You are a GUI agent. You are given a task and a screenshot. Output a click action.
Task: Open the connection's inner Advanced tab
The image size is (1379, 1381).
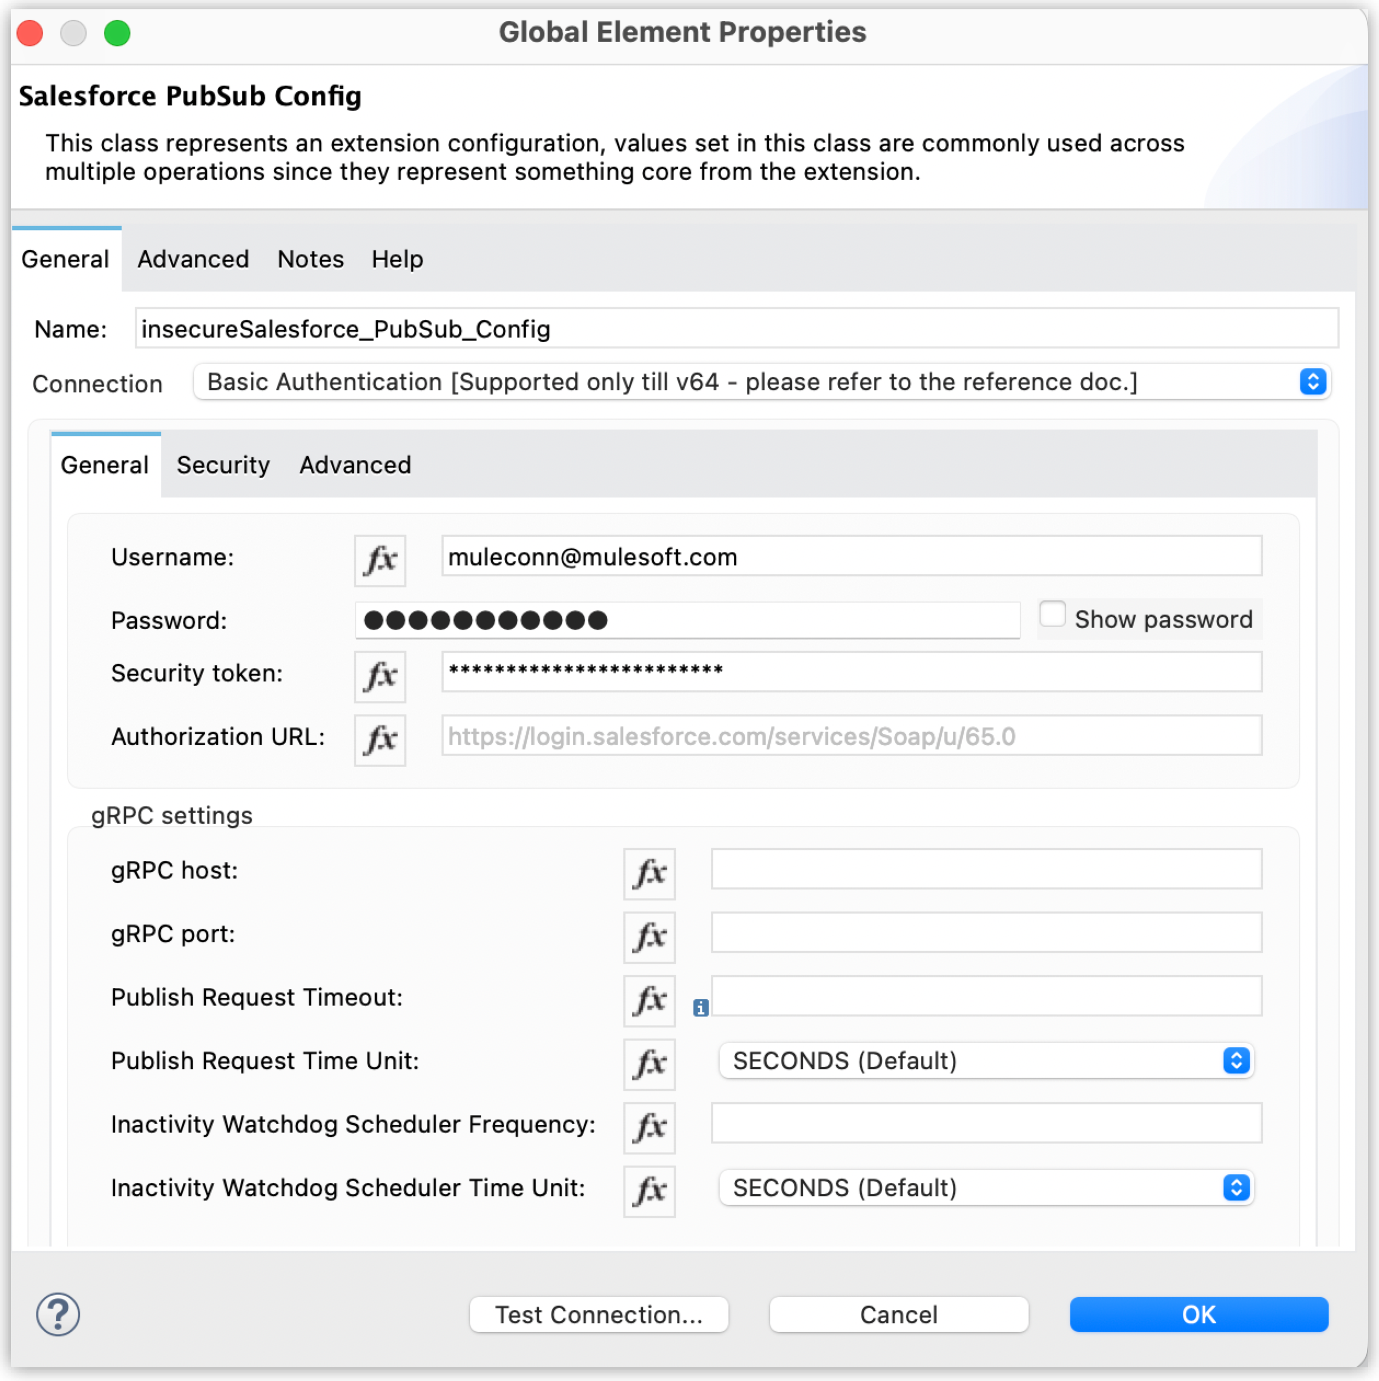(355, 465)
